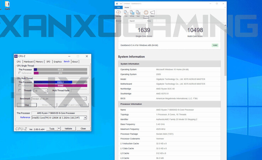Enable the single thread Reference checkbox
Image resolution: width=262 pixels, height=160 pixels.
pos(20,73)
